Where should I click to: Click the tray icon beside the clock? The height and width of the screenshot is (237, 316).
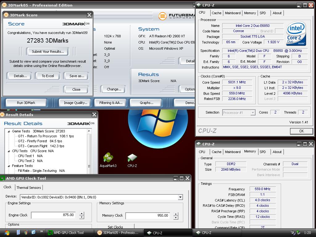pos(298,233)
